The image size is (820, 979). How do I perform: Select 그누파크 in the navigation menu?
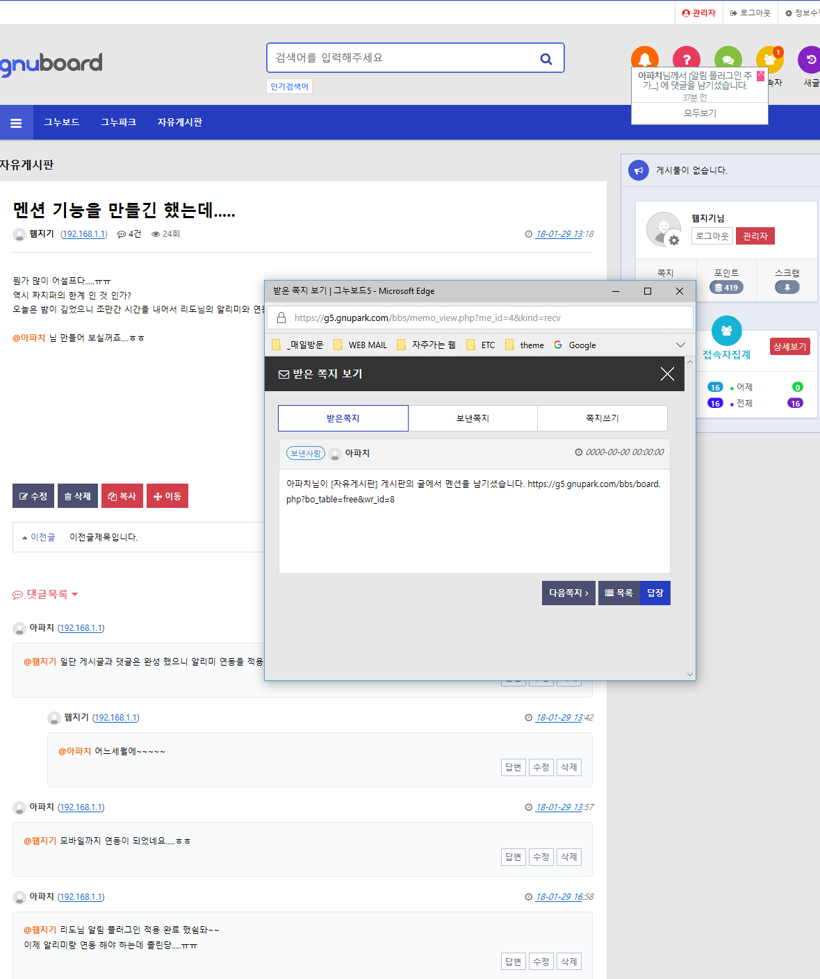(x=118, y=122)
